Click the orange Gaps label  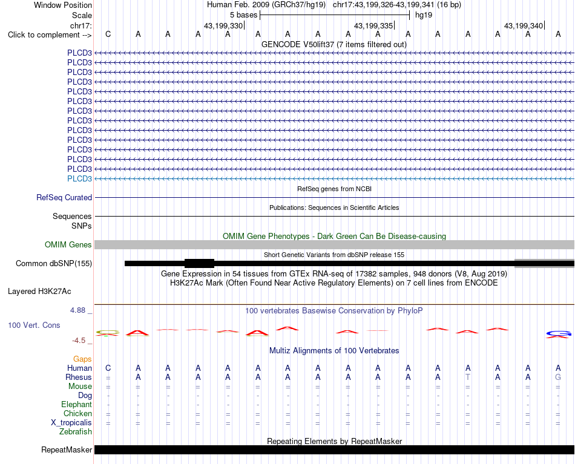tap(82, 359)
